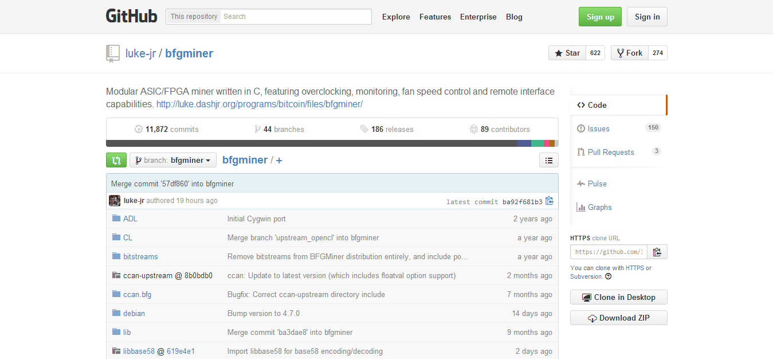The height and width of the screenshot is (359, 773).
Task: Click the HTTPS clone URL text field
Action: 609,252
